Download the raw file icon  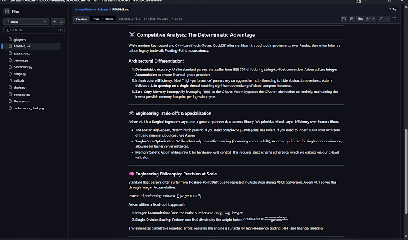pos(374,19)
